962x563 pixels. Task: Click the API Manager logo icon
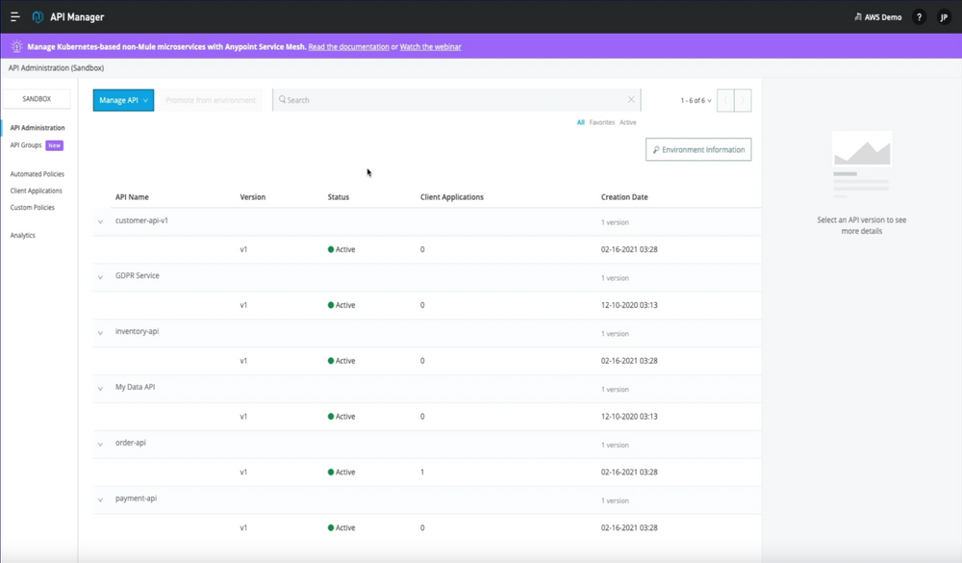[36, 16]
